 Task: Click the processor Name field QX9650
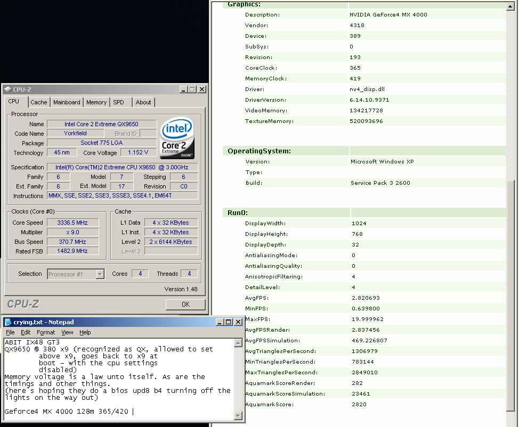102,124
